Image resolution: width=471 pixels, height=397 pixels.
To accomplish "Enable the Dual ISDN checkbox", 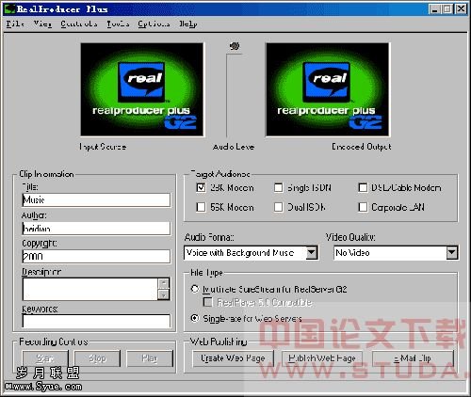I will click(x=279, y=207).
